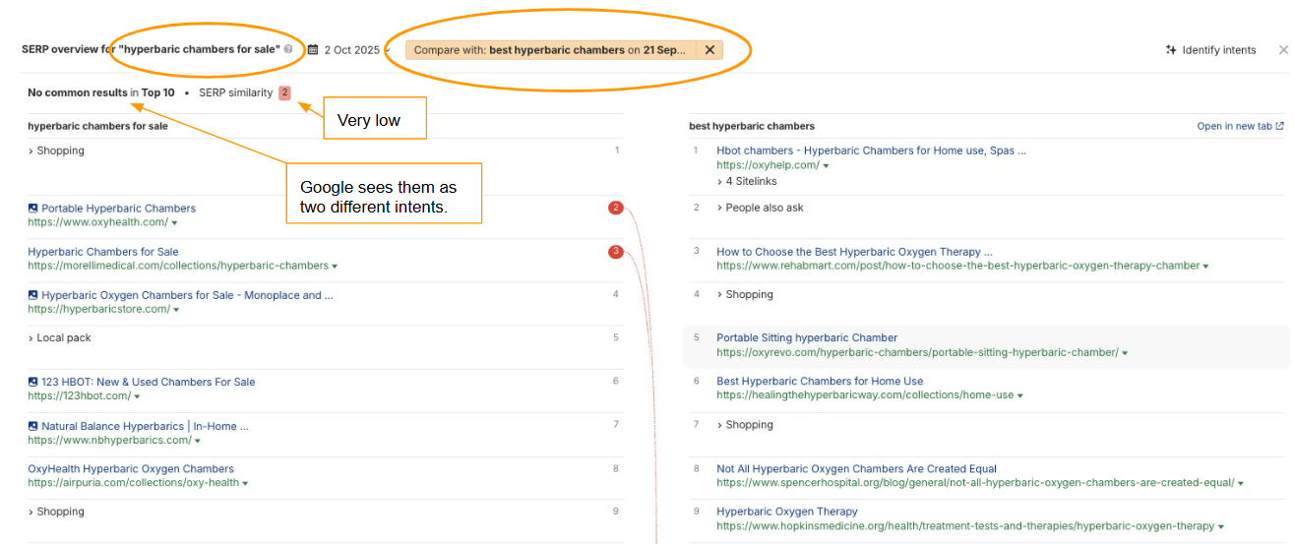Open URL dropdown for oxyhealth.com
The image size is (1294, 544).
[174, 223]
